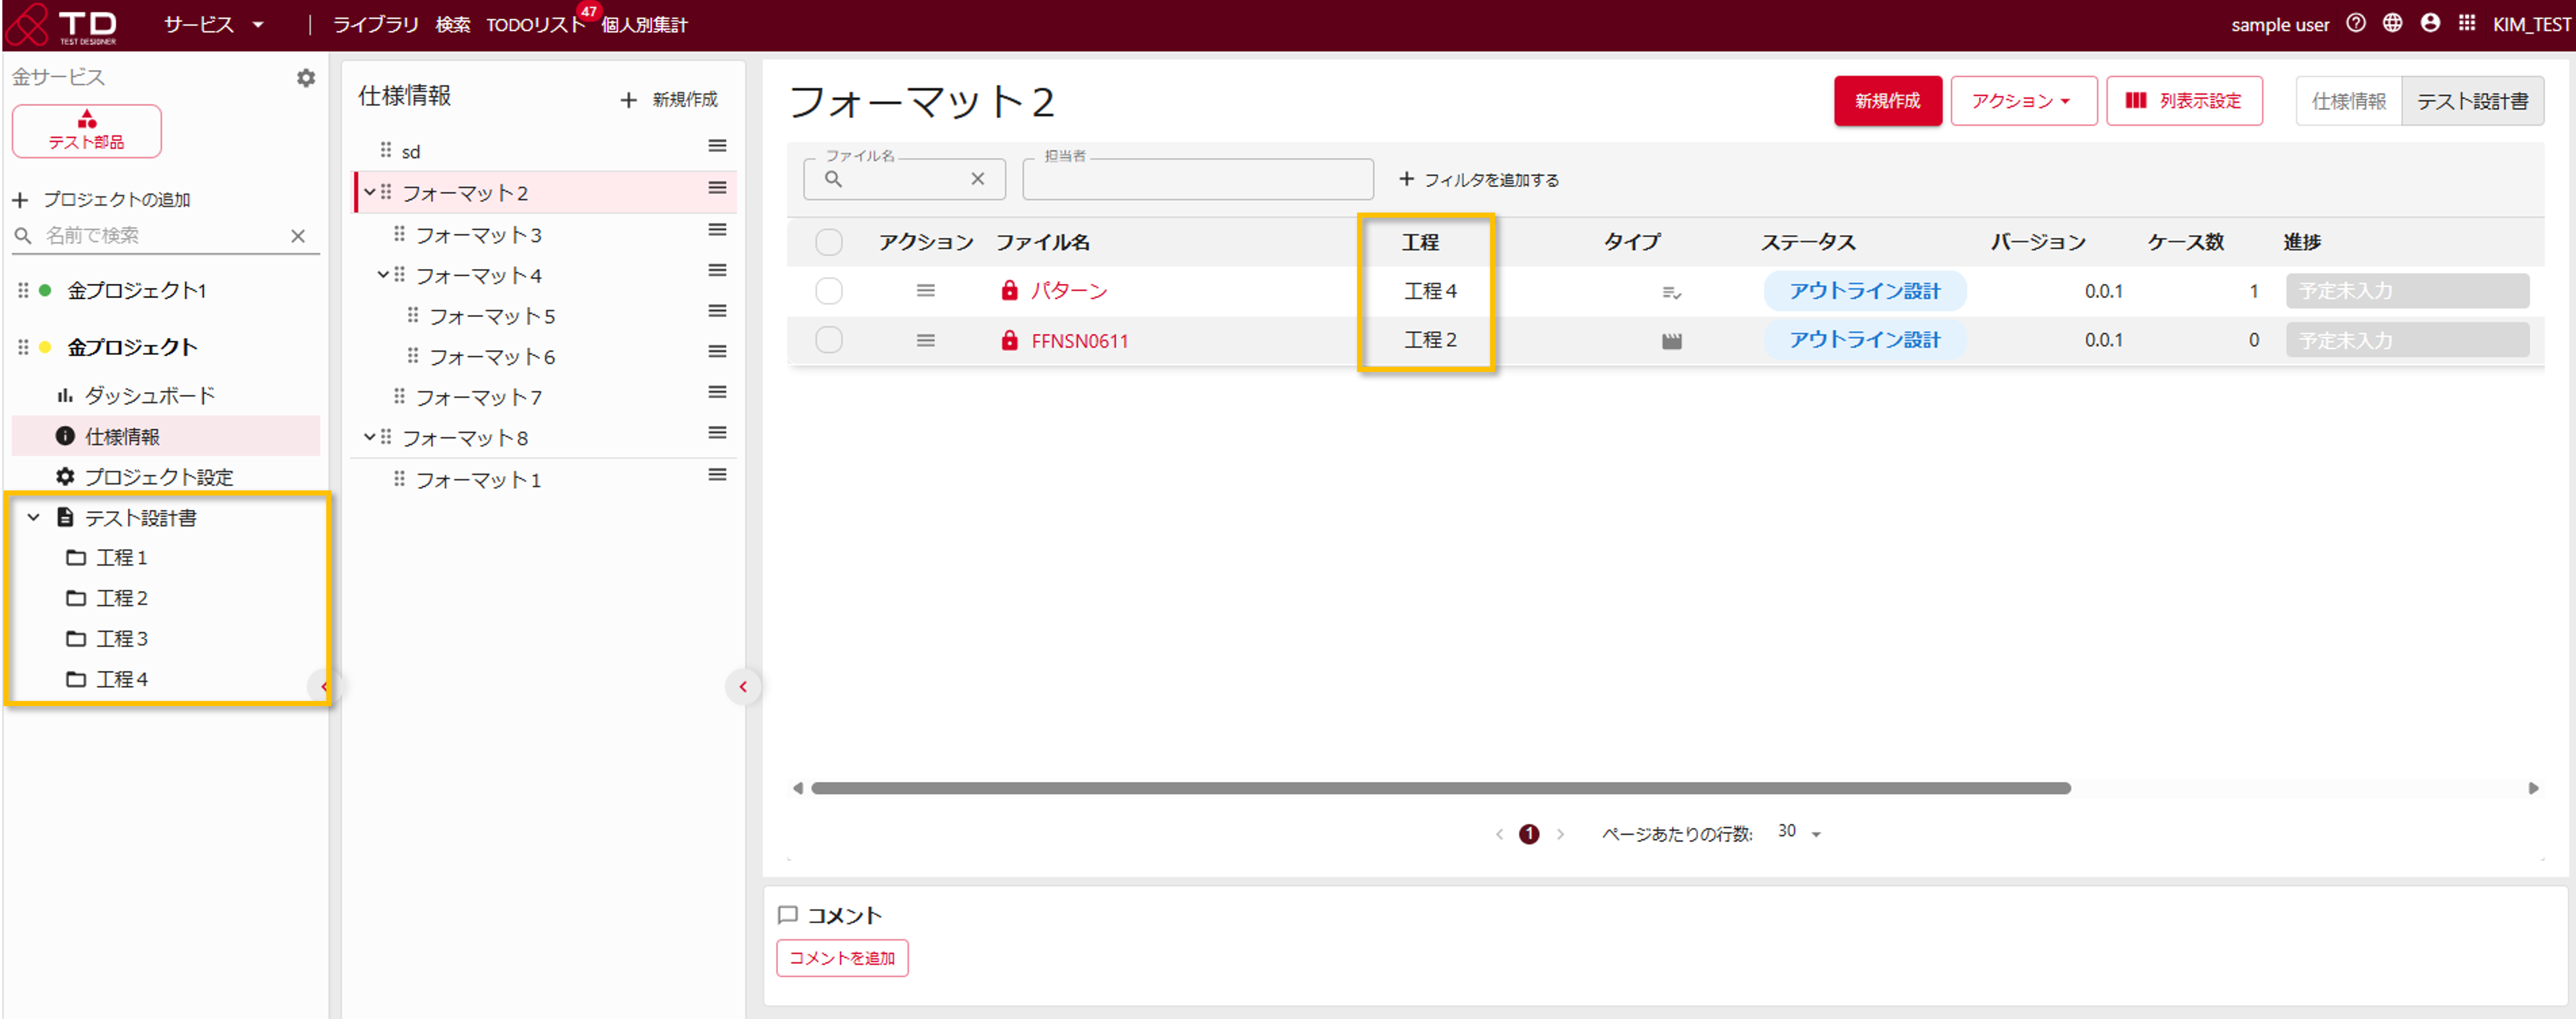Select the checkbox for FFNSN0611 row
2576x1019 pixels.
click(829, 340)
